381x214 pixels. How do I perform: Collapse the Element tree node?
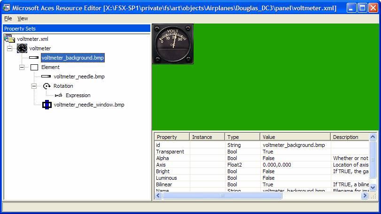22,67
